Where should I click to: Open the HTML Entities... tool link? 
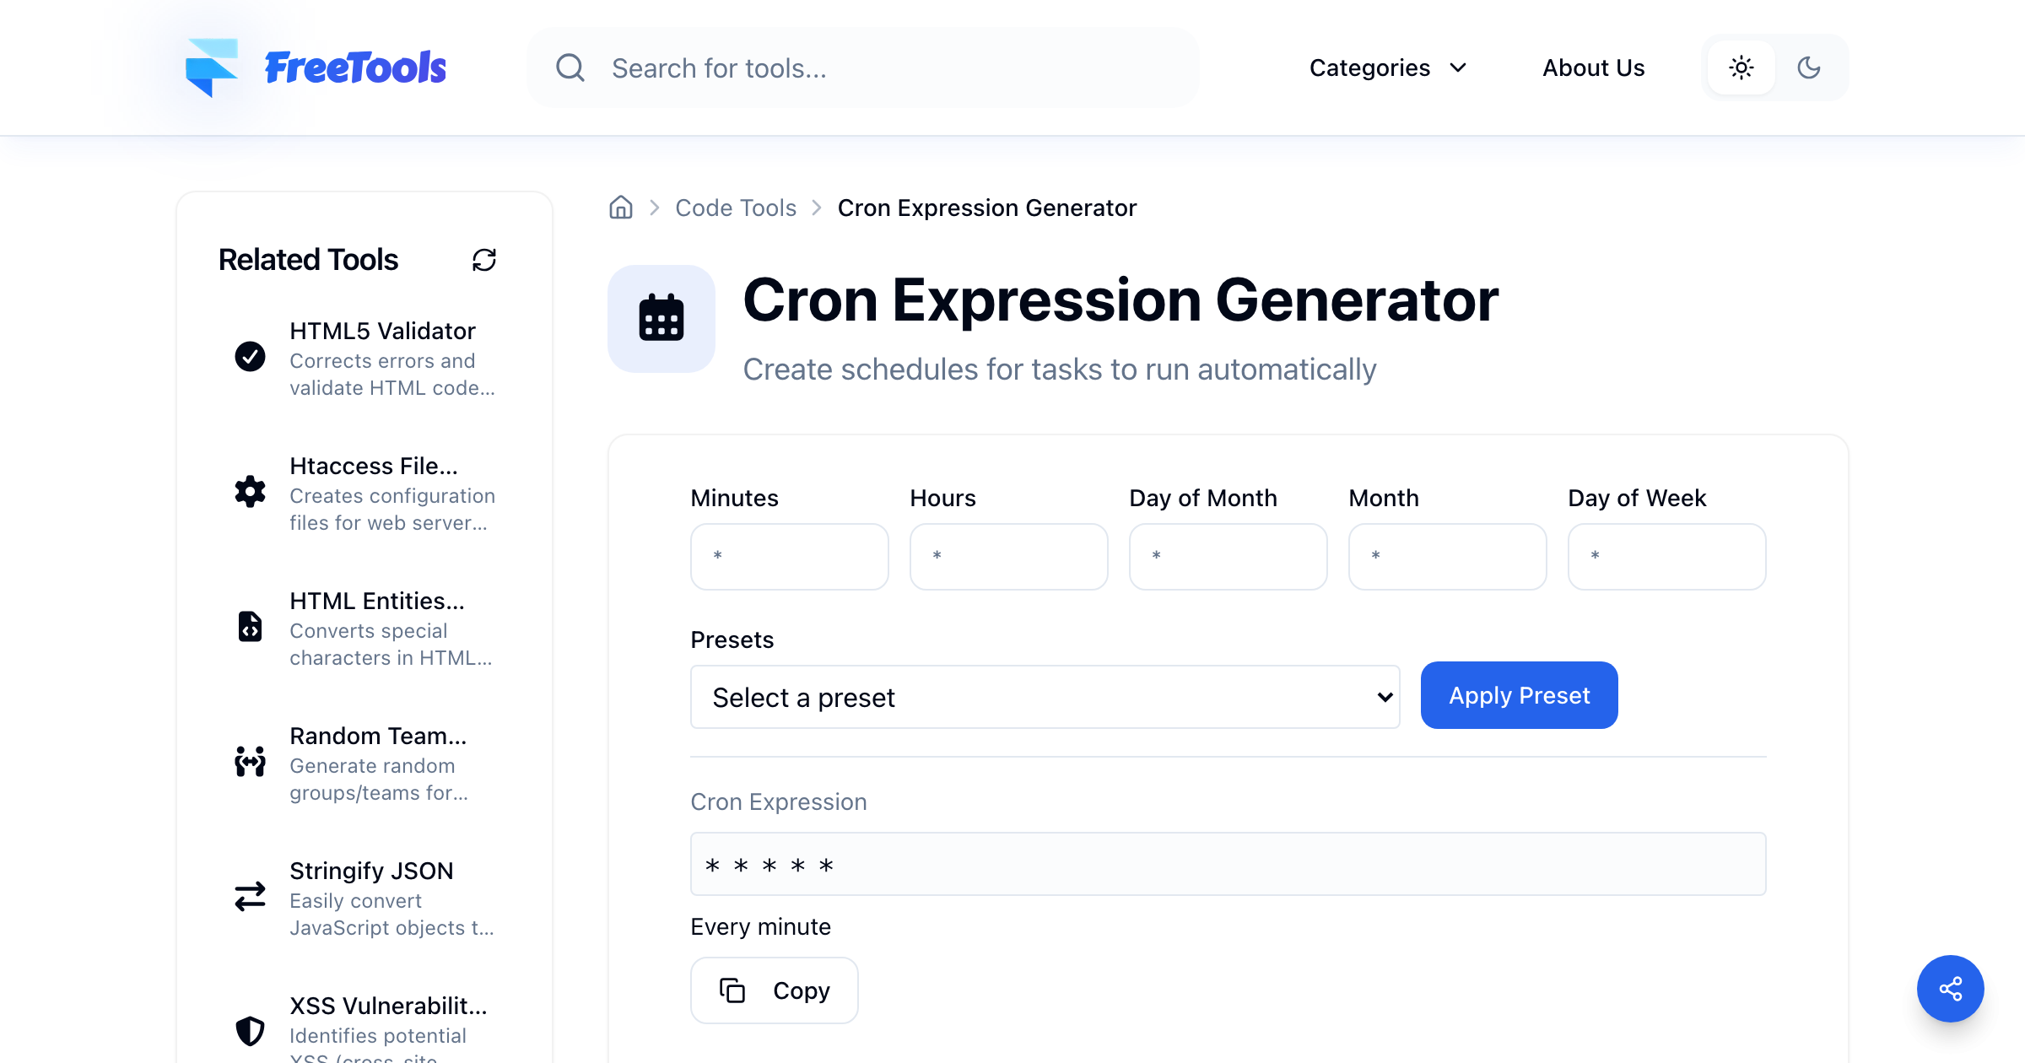[x=364, y=628]
